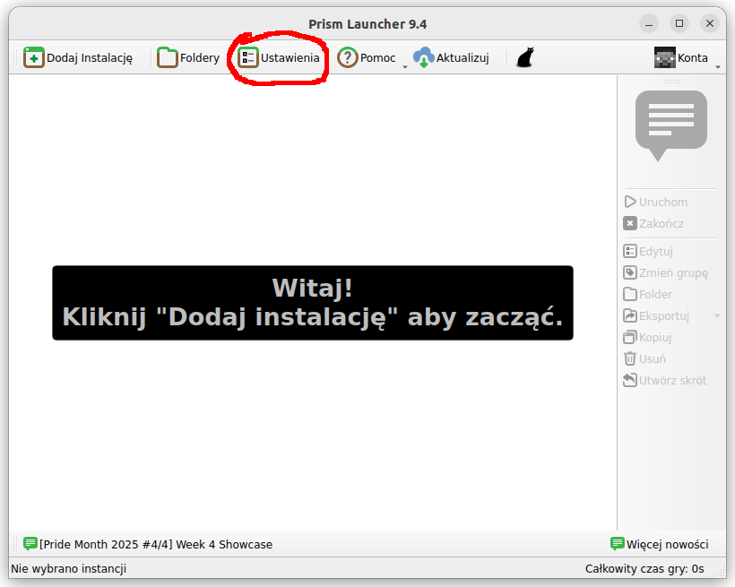
Task: Select Zmień grupę in the side panel
Action: coord(666,273)
